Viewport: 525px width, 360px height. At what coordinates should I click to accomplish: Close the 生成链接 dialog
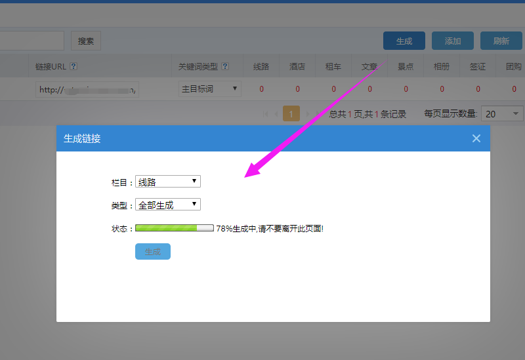click(476, 138)
